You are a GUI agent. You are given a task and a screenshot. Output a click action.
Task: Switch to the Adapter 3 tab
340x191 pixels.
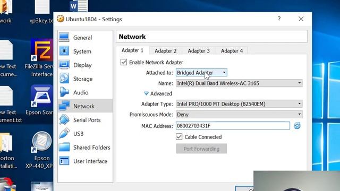tap(199, 51)
